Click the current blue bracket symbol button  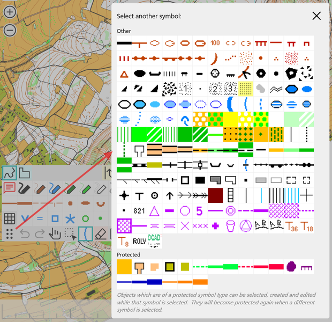click(85, 233)
